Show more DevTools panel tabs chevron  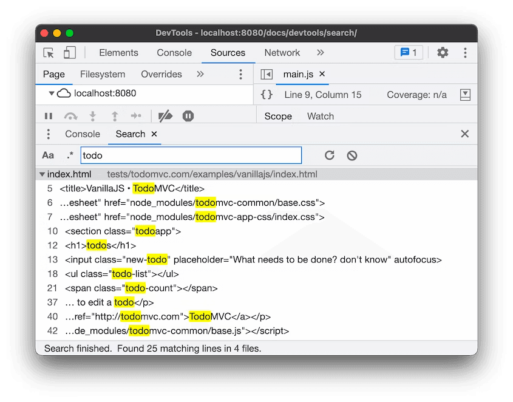[x=321, y=53]
